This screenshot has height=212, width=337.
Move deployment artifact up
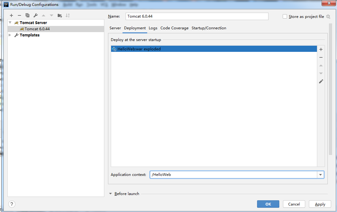[321, 65]
